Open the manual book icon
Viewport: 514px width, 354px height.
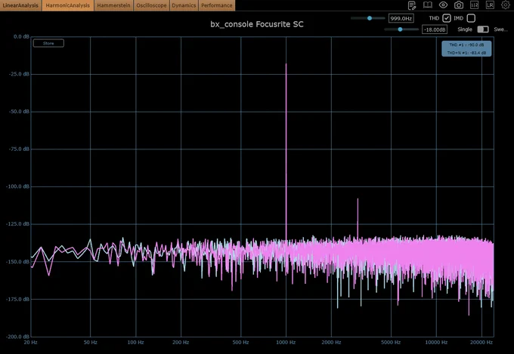click(428, 5)
